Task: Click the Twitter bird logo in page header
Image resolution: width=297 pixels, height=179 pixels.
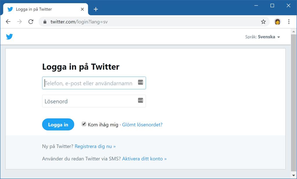Action: click(9, 37)
